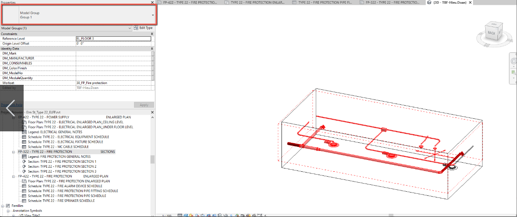Open Fire Protection Section 1 view
This screenshot has width=517, height=217.
coord(68,162)
